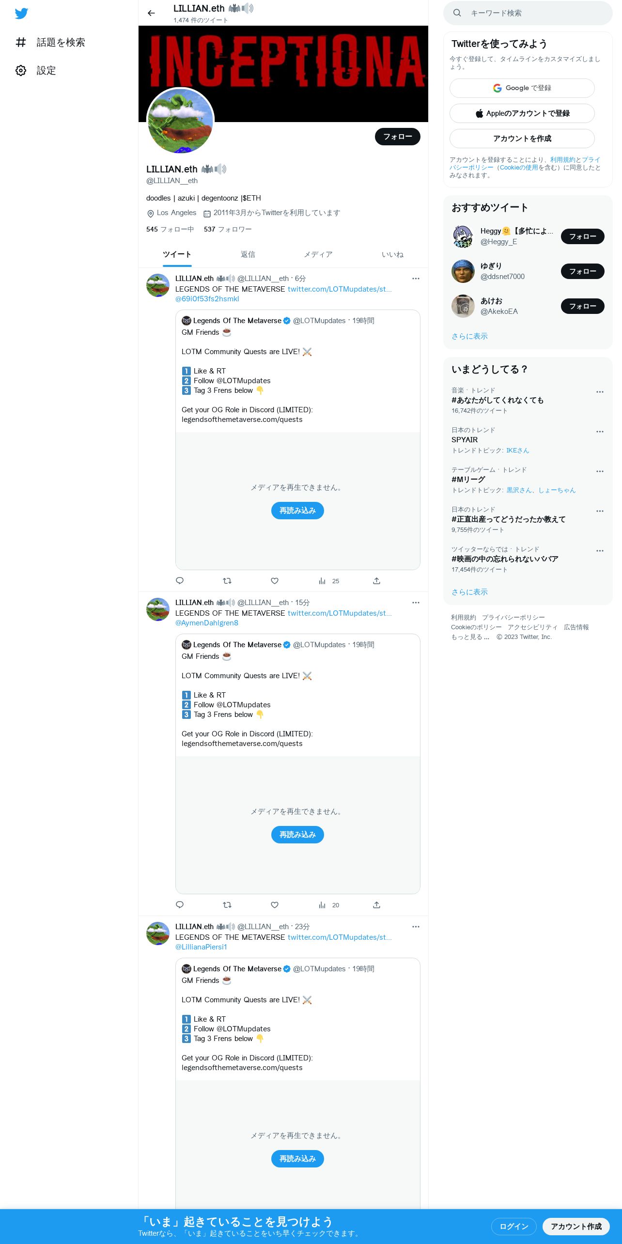
Task: Click the reply icon on first tweet
Action: (x=180, y=581)
